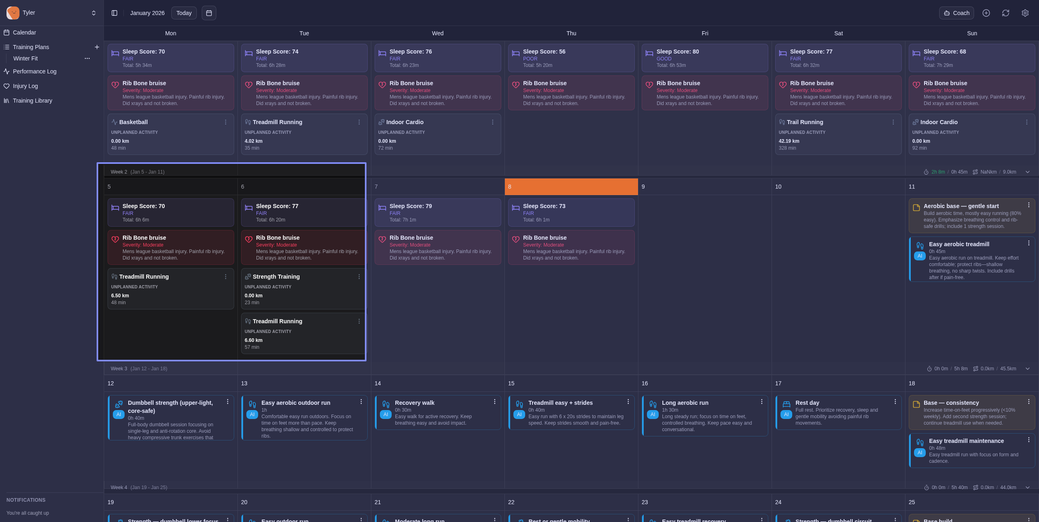
Task: Click the add plus circle icon
Action: tap(986, 13)
